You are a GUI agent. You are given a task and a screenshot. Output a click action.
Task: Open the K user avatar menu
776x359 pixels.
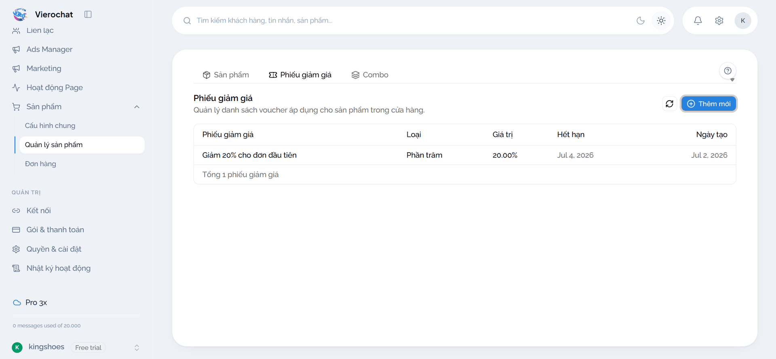(x=743, y=21)
